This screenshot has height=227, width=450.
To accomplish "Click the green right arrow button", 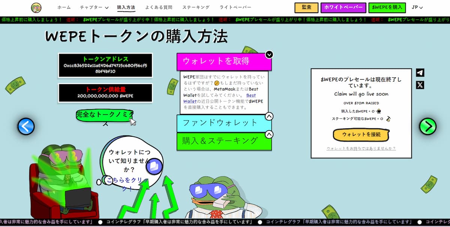I will [x=427, y=126].
